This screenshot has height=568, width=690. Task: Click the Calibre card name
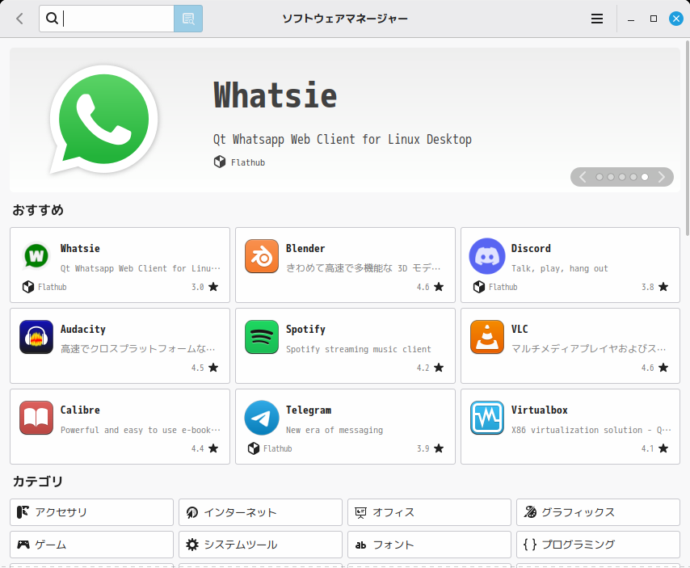(x=80, y=410)
